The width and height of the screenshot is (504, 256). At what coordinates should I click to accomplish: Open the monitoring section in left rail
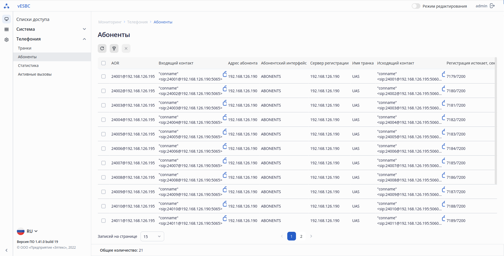coord(7,19)
